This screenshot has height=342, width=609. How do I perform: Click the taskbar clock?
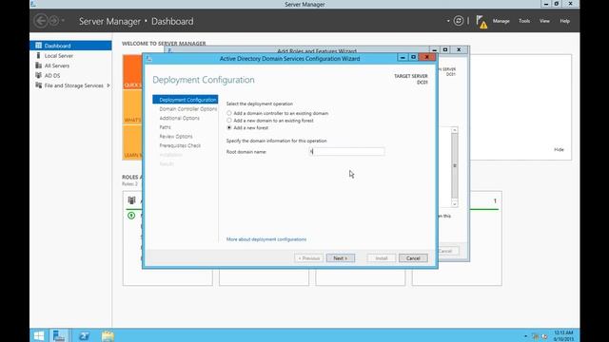click(563, 335)
